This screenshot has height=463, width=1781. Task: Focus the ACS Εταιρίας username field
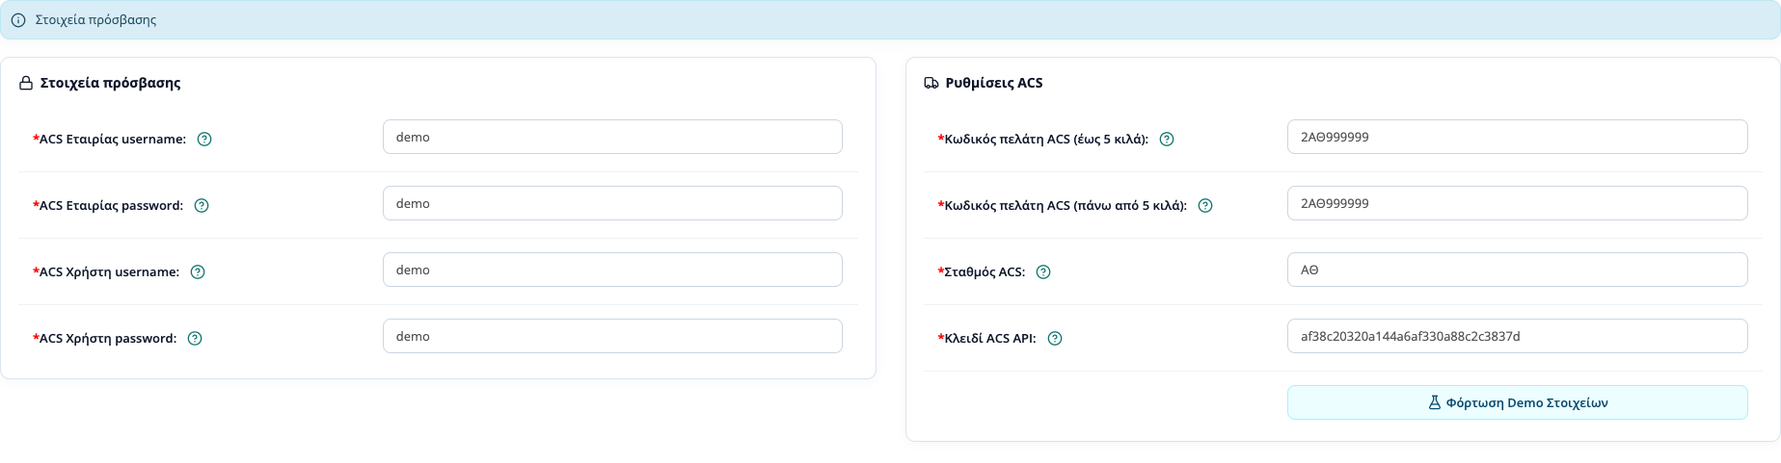pyautogui.click(x=612, y=137)
